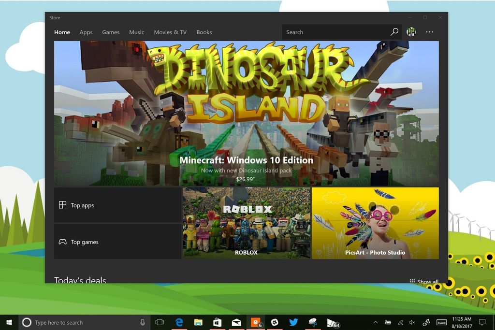This screenshot has width=495, height=330.
Task: Open the See more ellipsis menu
Action: pyautogui.click(x=429, y=32)
